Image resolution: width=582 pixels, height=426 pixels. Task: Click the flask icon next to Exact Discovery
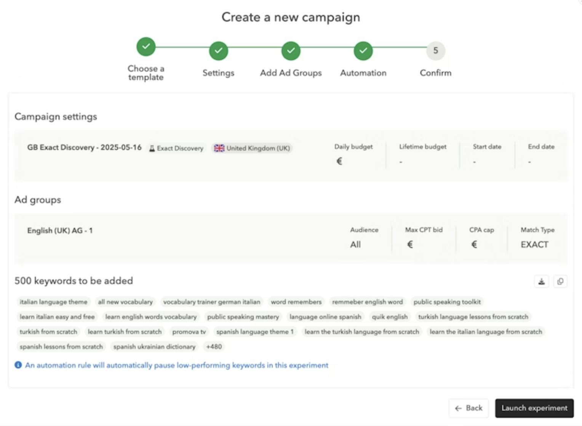pos(152,148)
